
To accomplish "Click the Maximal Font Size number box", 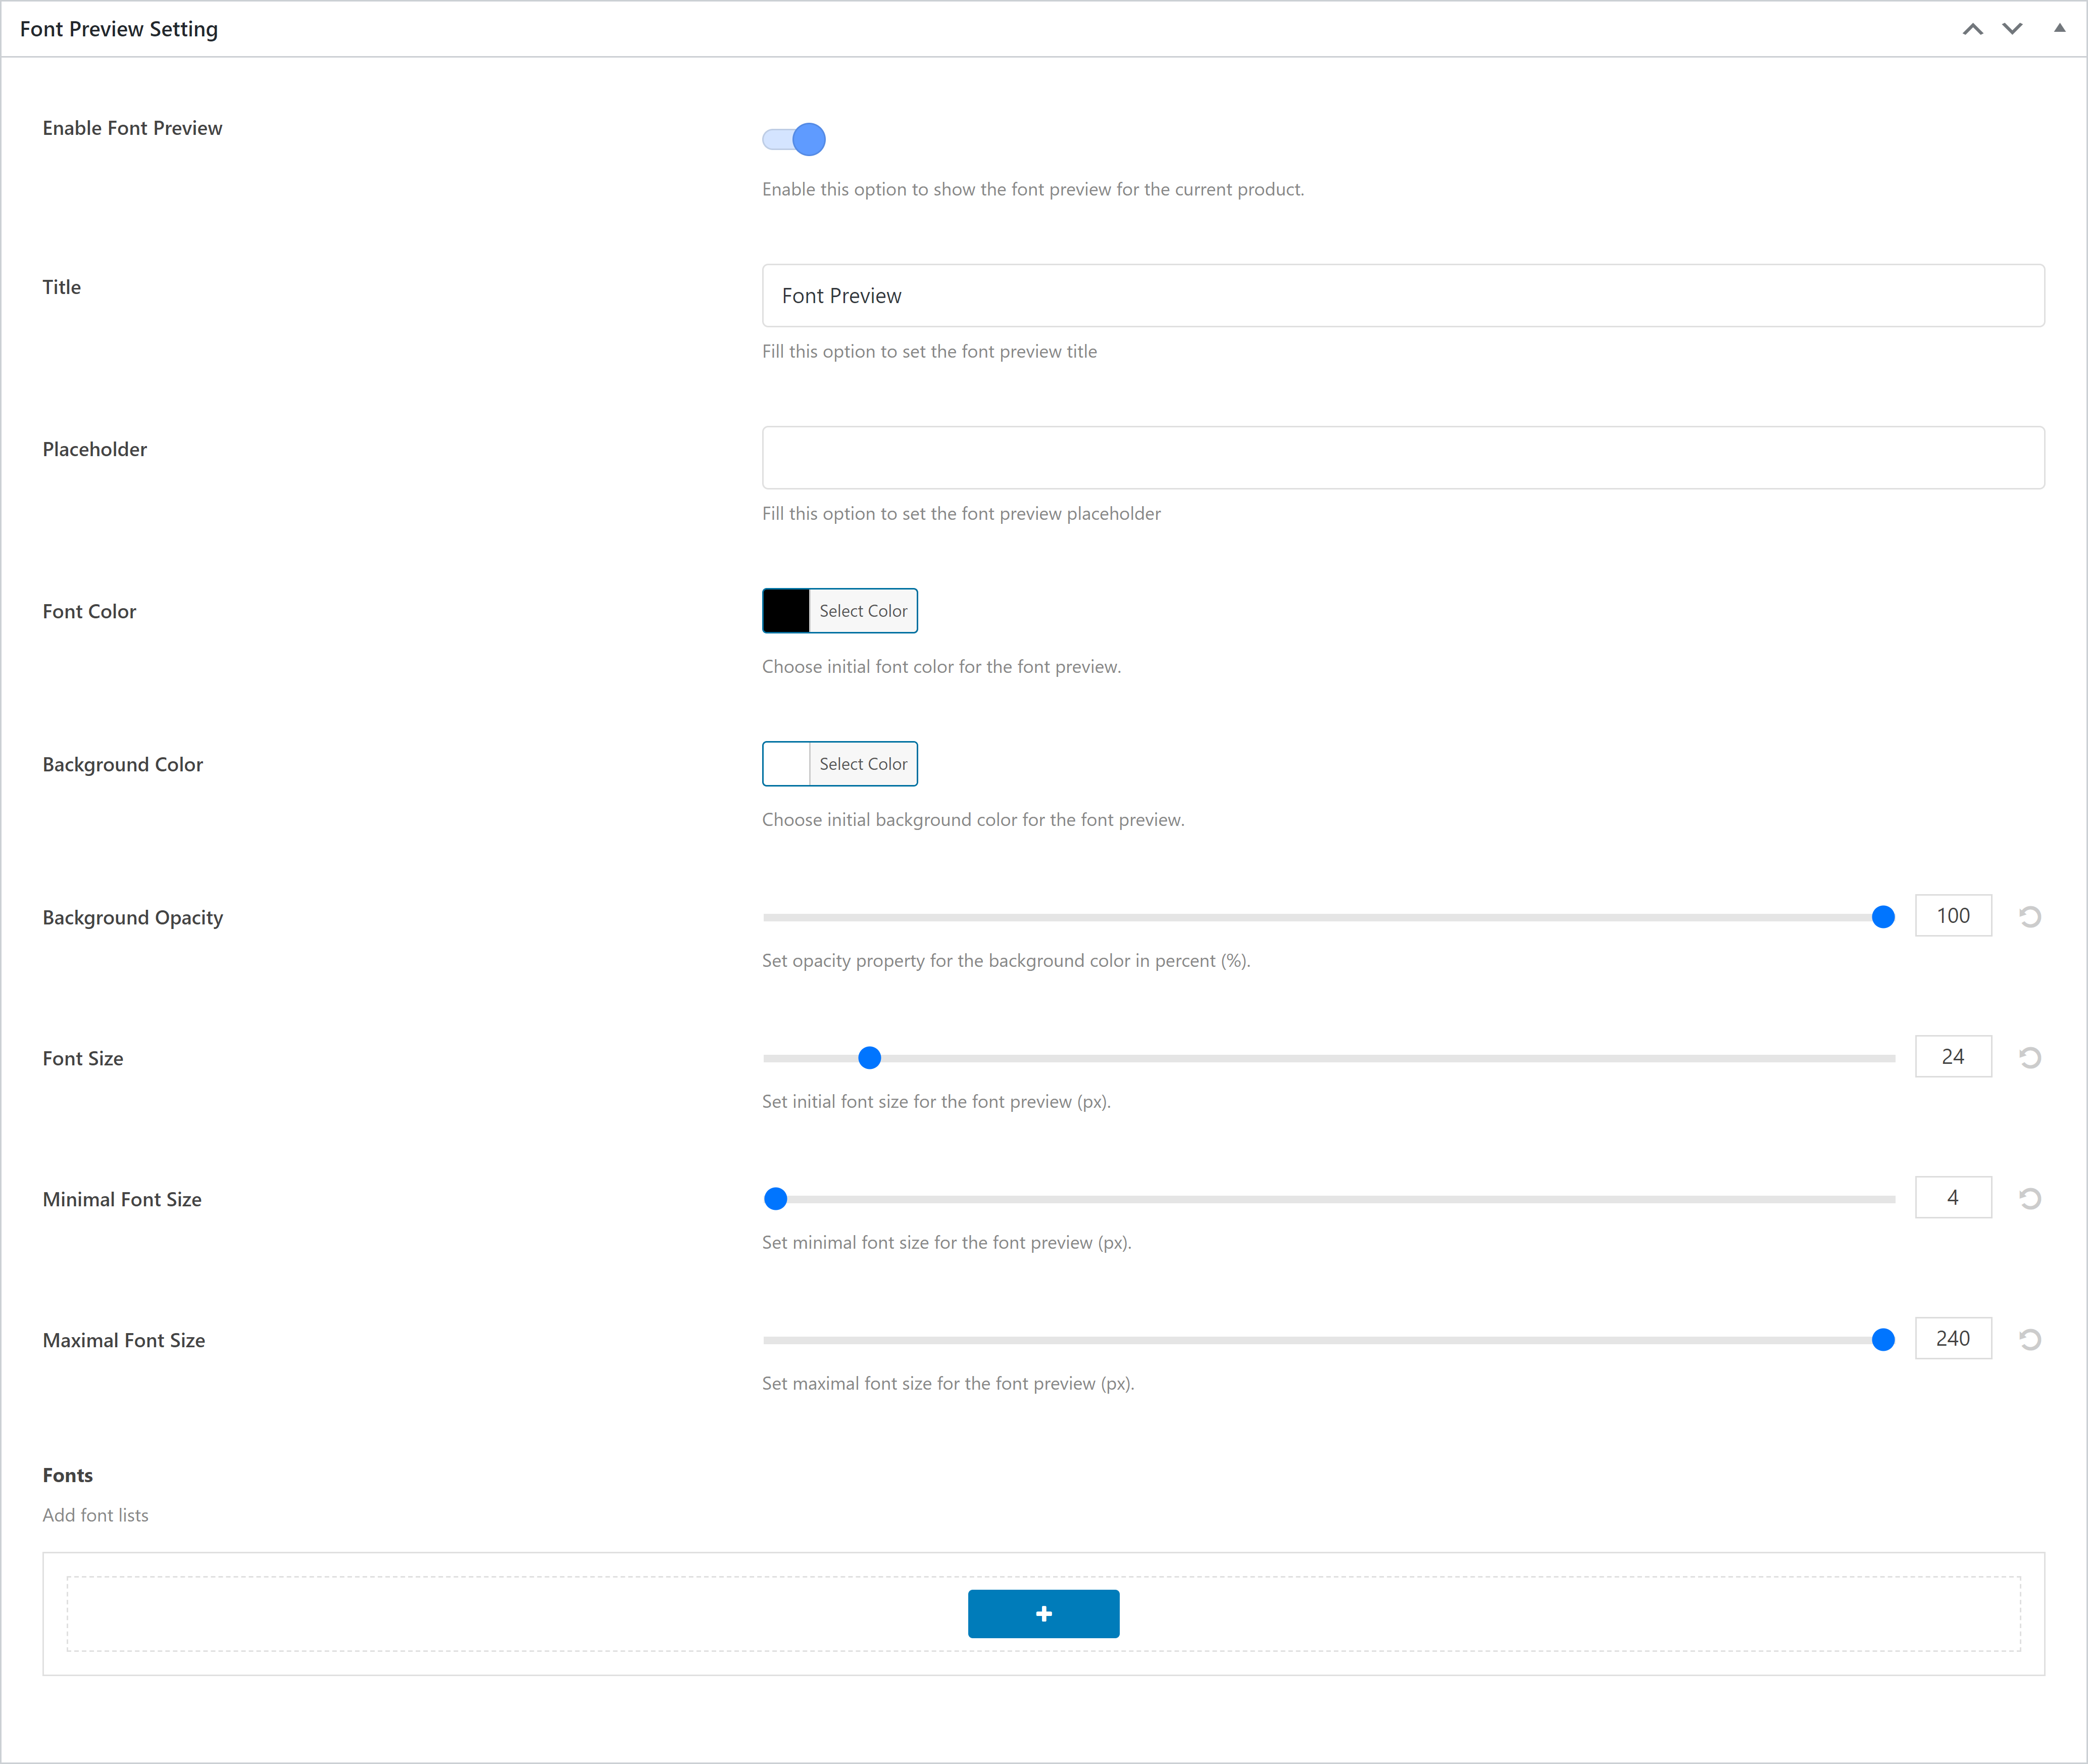I will point(1952,1338).
